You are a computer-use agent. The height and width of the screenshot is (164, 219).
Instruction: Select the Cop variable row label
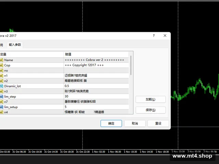pos(7,65)
